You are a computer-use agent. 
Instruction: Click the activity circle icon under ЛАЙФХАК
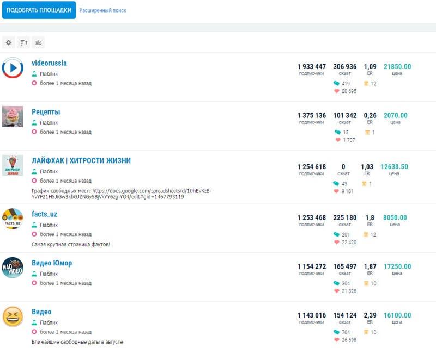[x=34, y=181]
